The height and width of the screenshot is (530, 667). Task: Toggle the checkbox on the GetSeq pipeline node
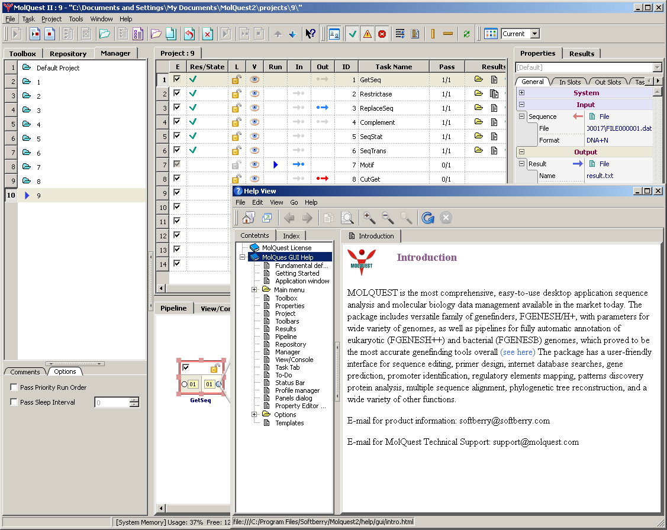click(186, 367)
